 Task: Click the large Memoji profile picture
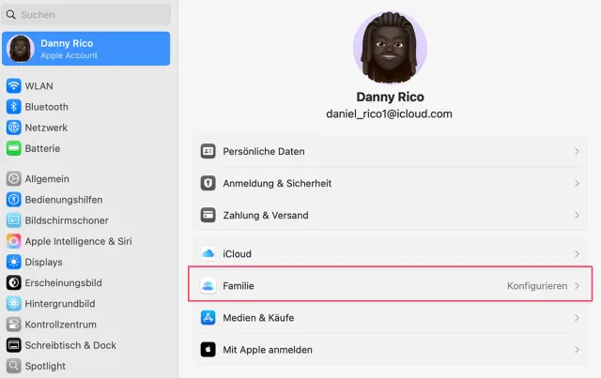click(390, 48)
